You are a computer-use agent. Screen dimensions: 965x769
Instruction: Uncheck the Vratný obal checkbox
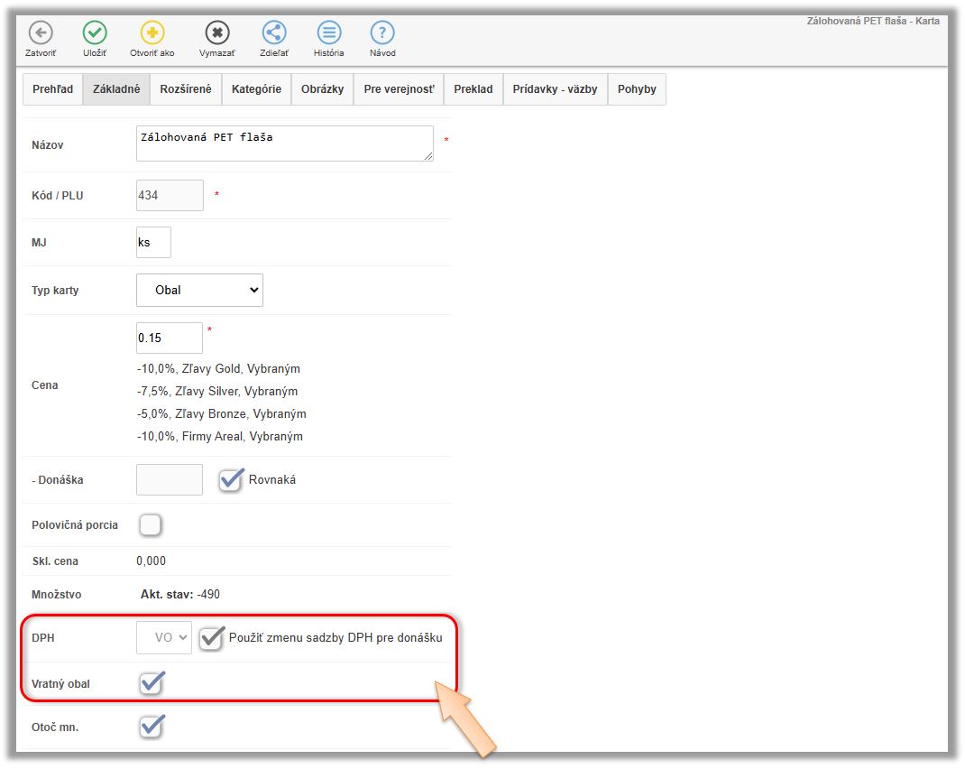[152, 683]
